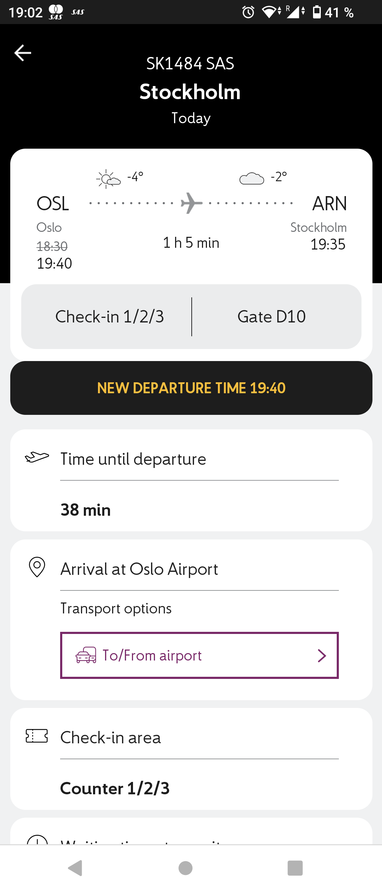Tap the Counter 1/2/3 text
Viewport: 382px width, 892px height.
(x=115, y=788)
